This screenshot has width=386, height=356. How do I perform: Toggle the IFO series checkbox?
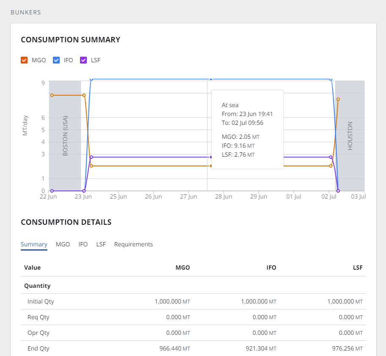[56, 60]
